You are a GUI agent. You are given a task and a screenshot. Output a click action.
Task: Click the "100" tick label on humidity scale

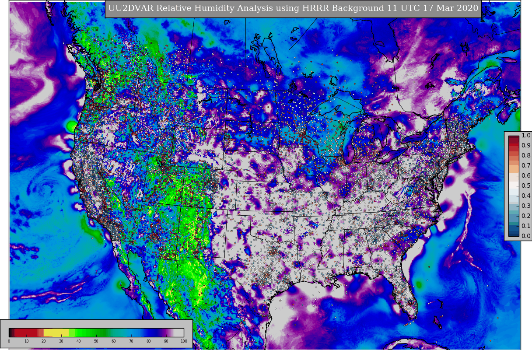[184, 341]
